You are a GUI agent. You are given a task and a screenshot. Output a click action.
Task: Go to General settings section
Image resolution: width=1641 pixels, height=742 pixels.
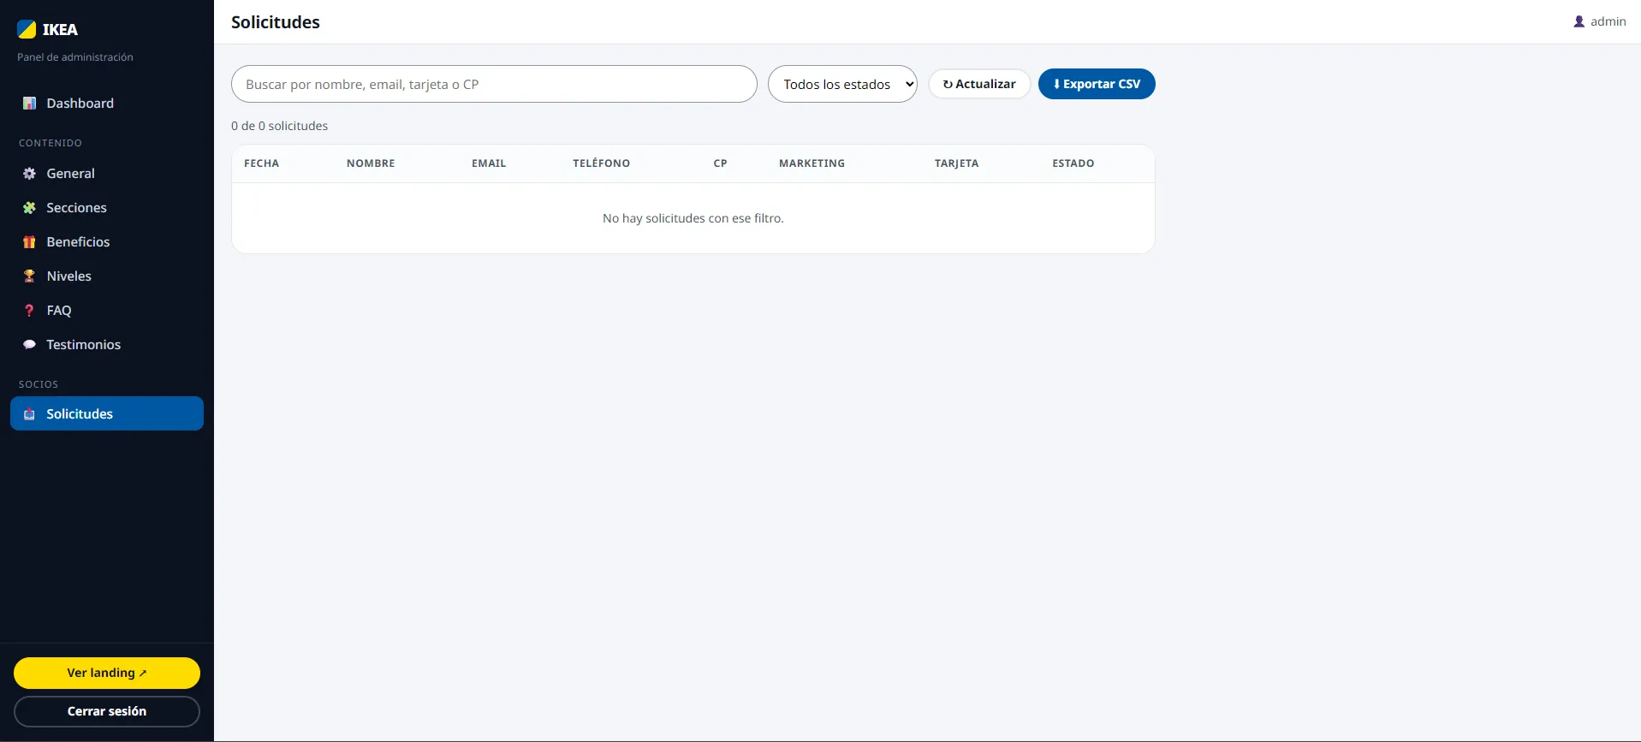[107, 174]
